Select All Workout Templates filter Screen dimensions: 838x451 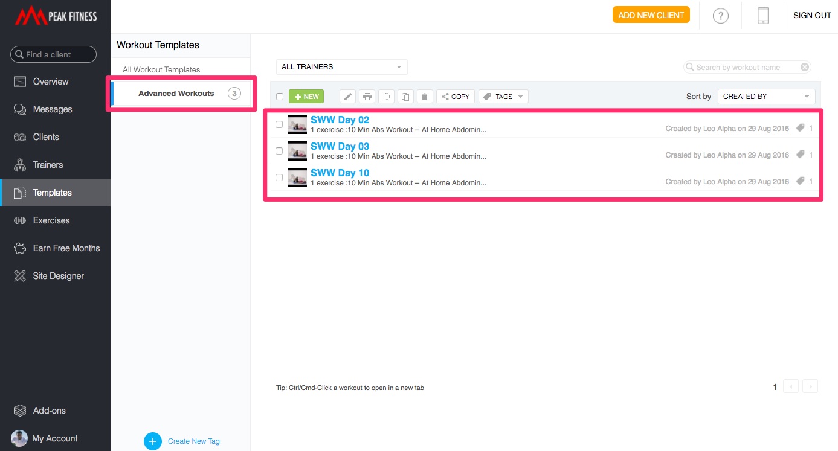tap(161, 70)
